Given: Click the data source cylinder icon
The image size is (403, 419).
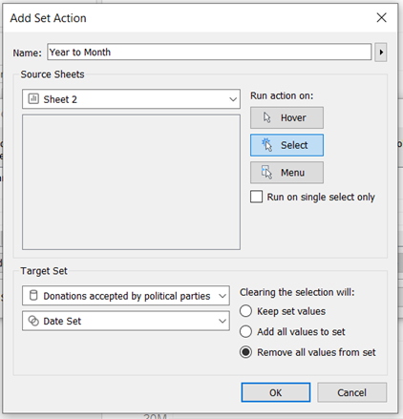Looking at the screenshot, I should [33, 296].
